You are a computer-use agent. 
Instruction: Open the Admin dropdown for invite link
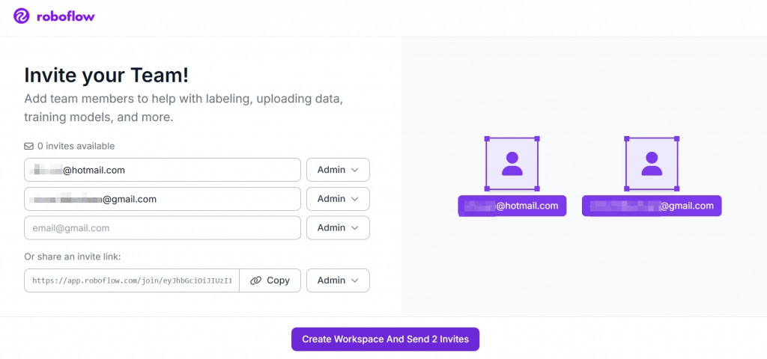pyautogui.click(x=338, y=280)
